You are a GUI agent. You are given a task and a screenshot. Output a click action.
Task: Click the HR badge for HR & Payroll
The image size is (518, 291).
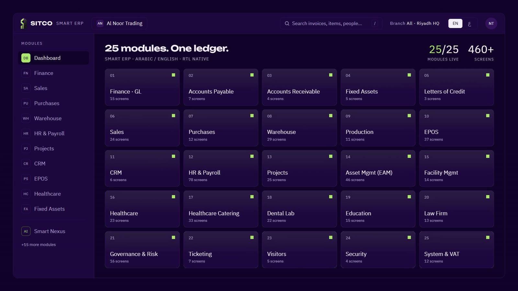26,134
